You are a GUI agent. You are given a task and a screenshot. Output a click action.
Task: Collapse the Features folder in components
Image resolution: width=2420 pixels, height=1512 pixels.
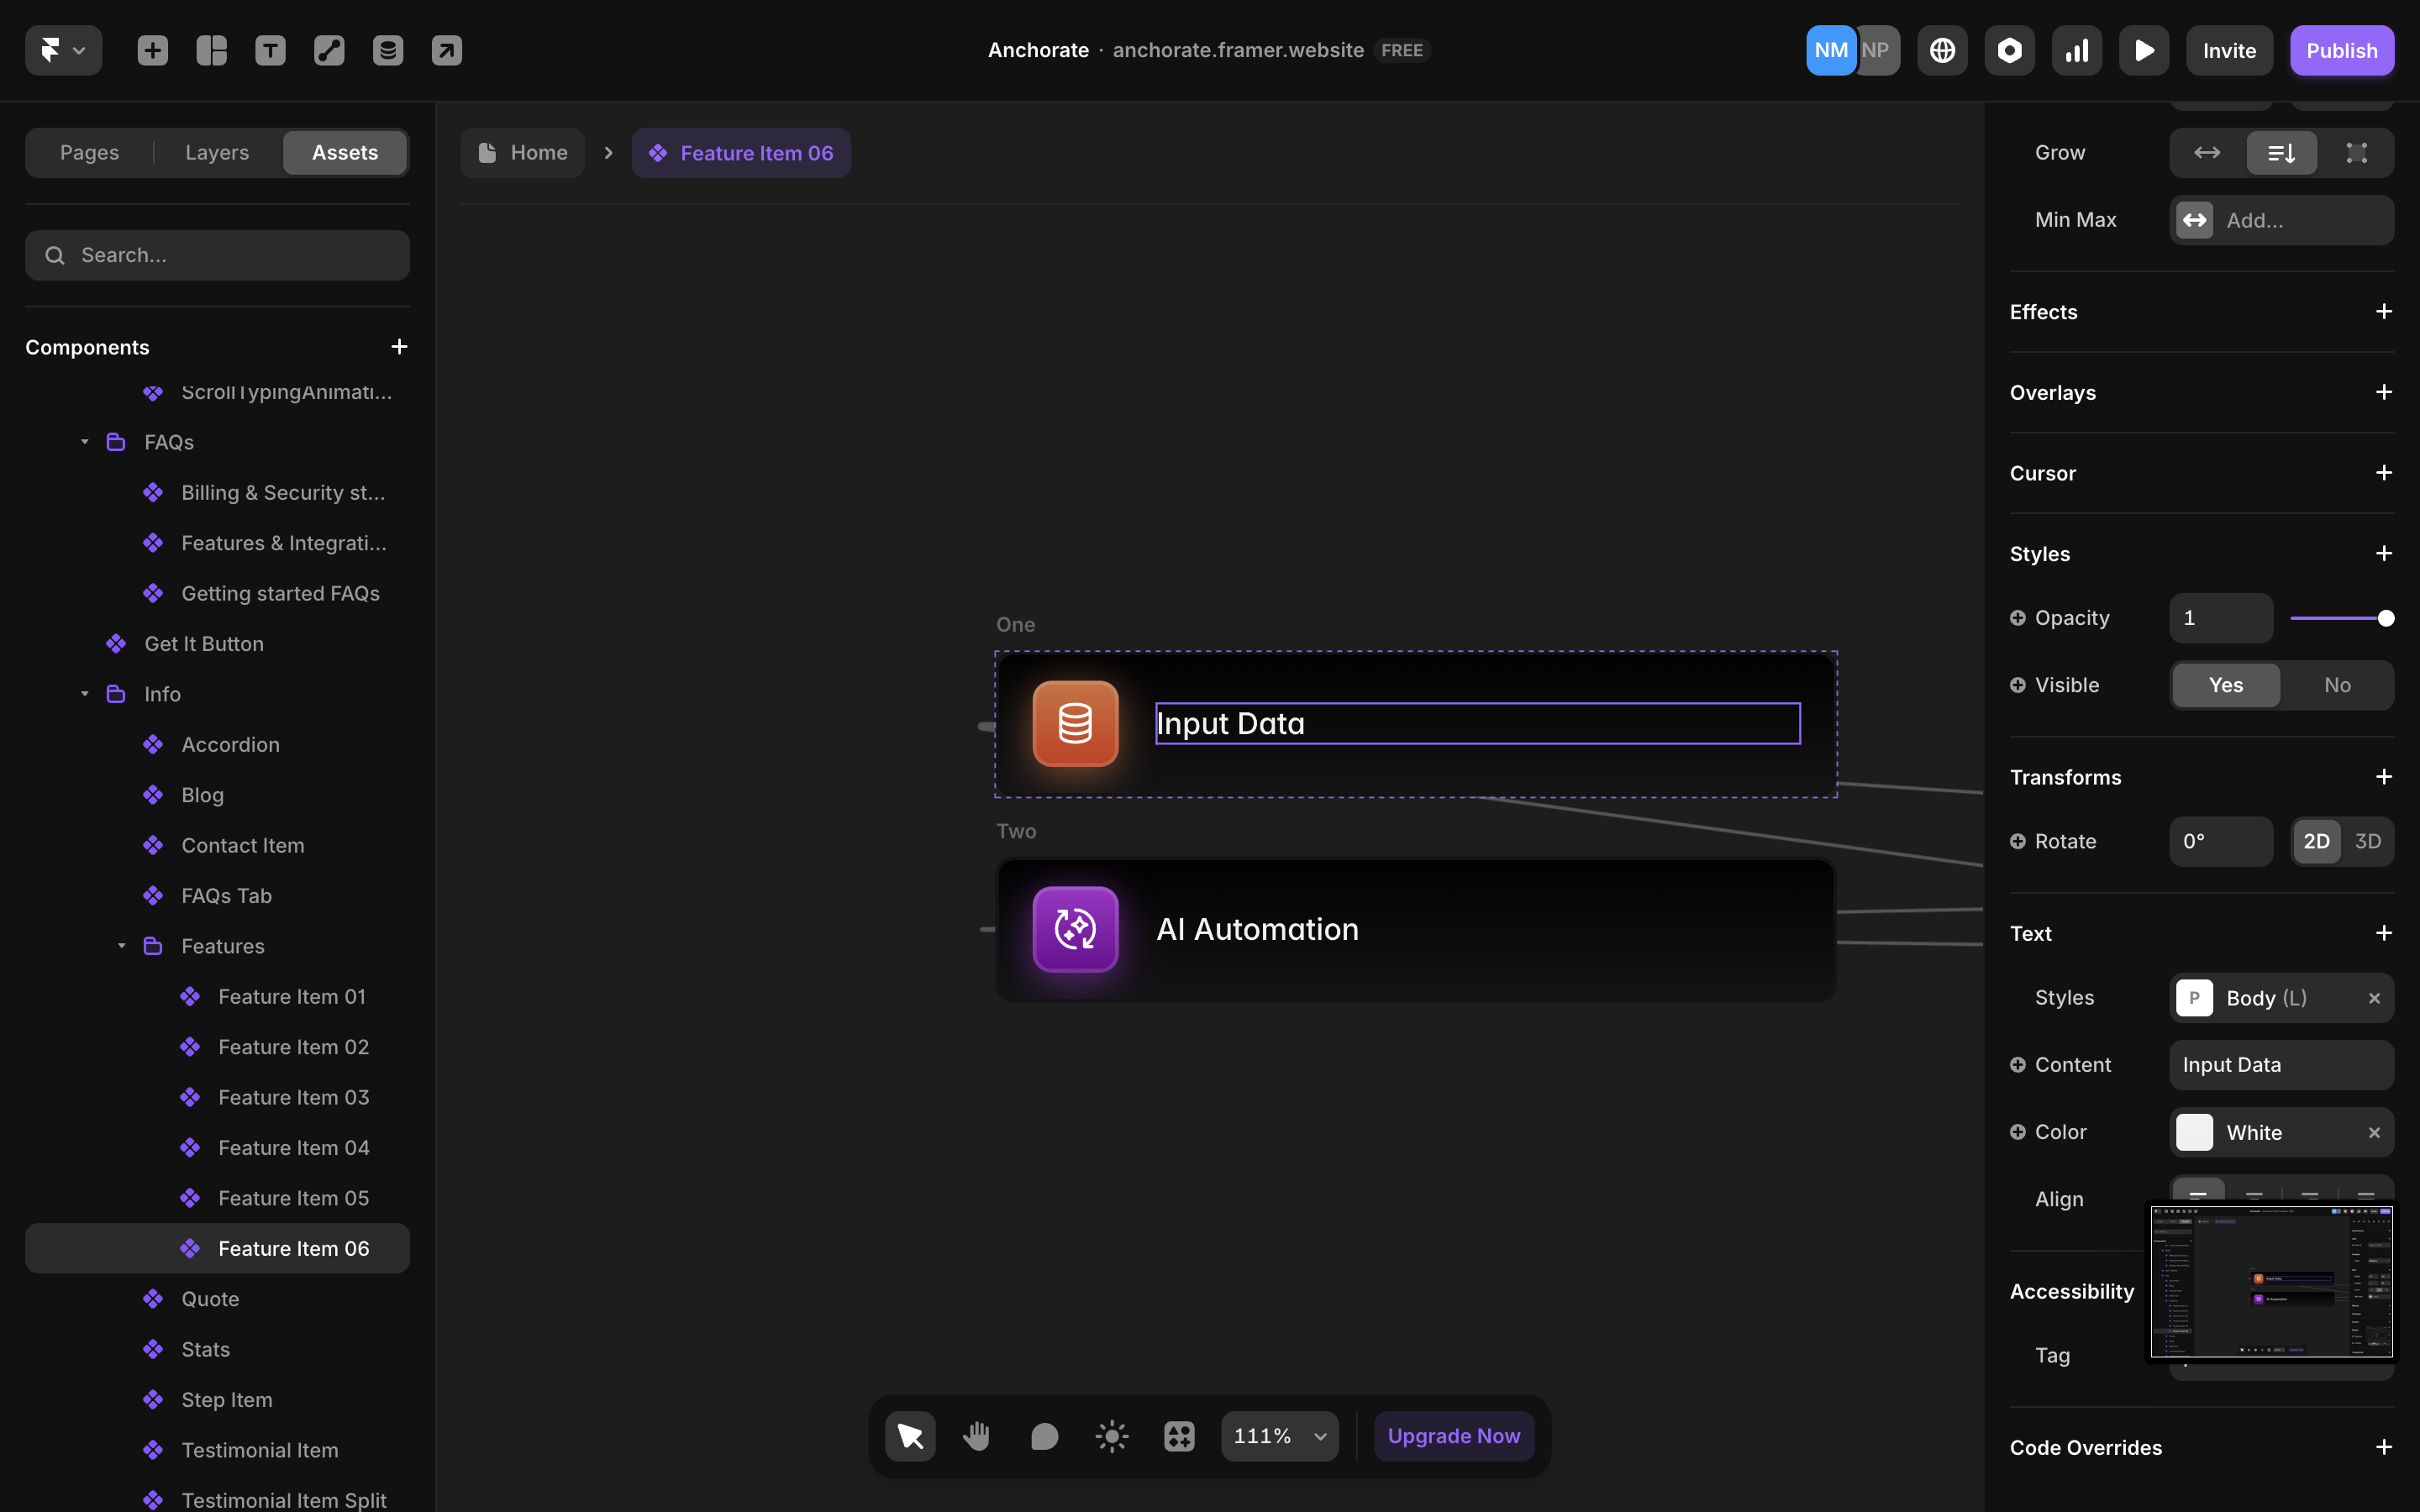[x=122, y=946]
